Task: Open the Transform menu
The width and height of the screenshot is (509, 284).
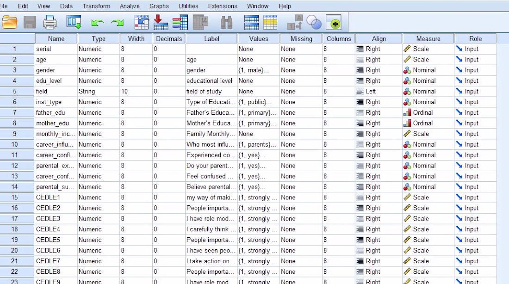Action: 96,6
